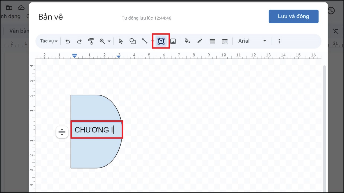Open the Shape tool
Screen dimensions: 344x193
point(132,41)
